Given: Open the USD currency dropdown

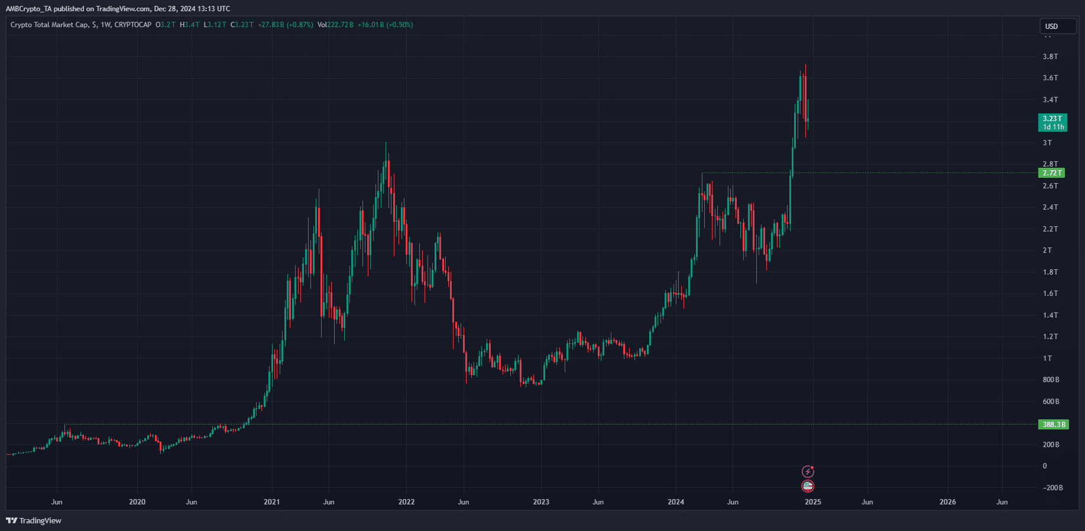Looking at the screenshot, I should (1058, 26).
